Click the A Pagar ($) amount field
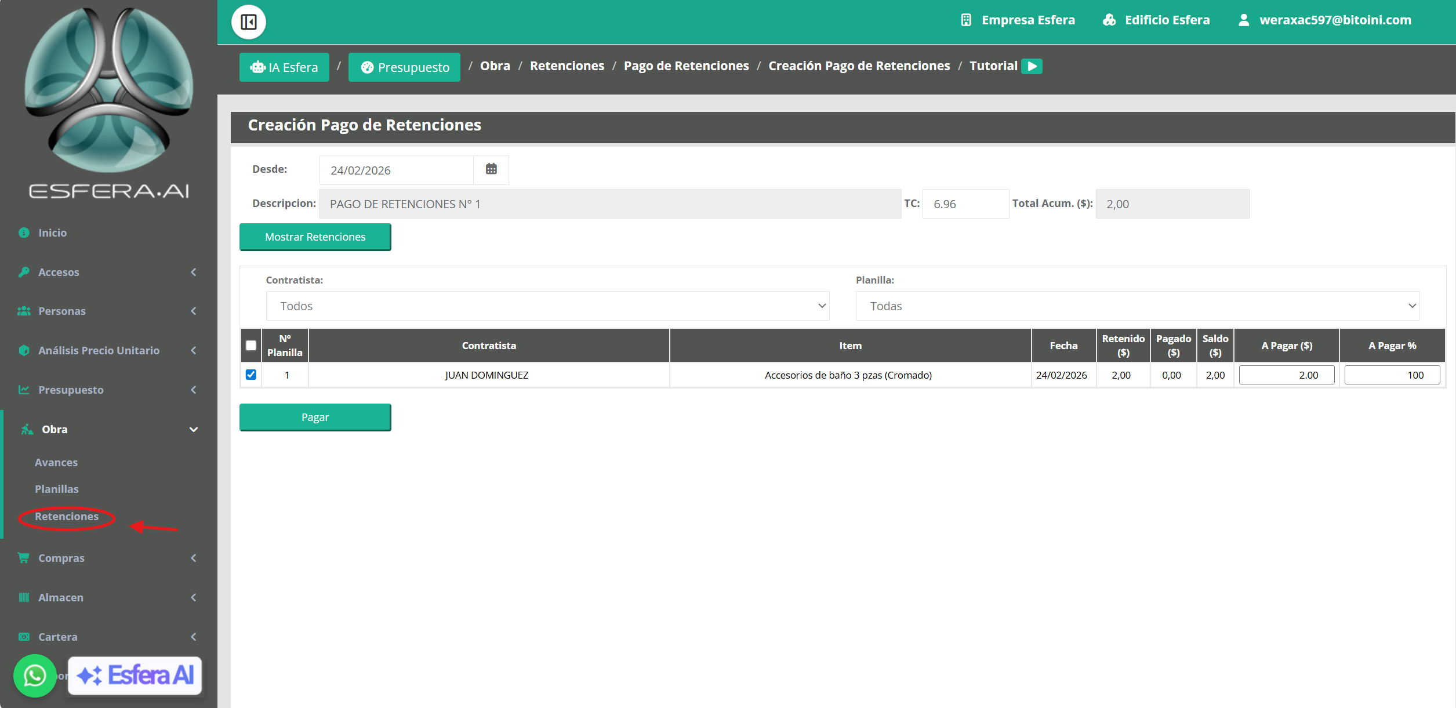This screenshot has width=1456, height=708. [1287, 375]
